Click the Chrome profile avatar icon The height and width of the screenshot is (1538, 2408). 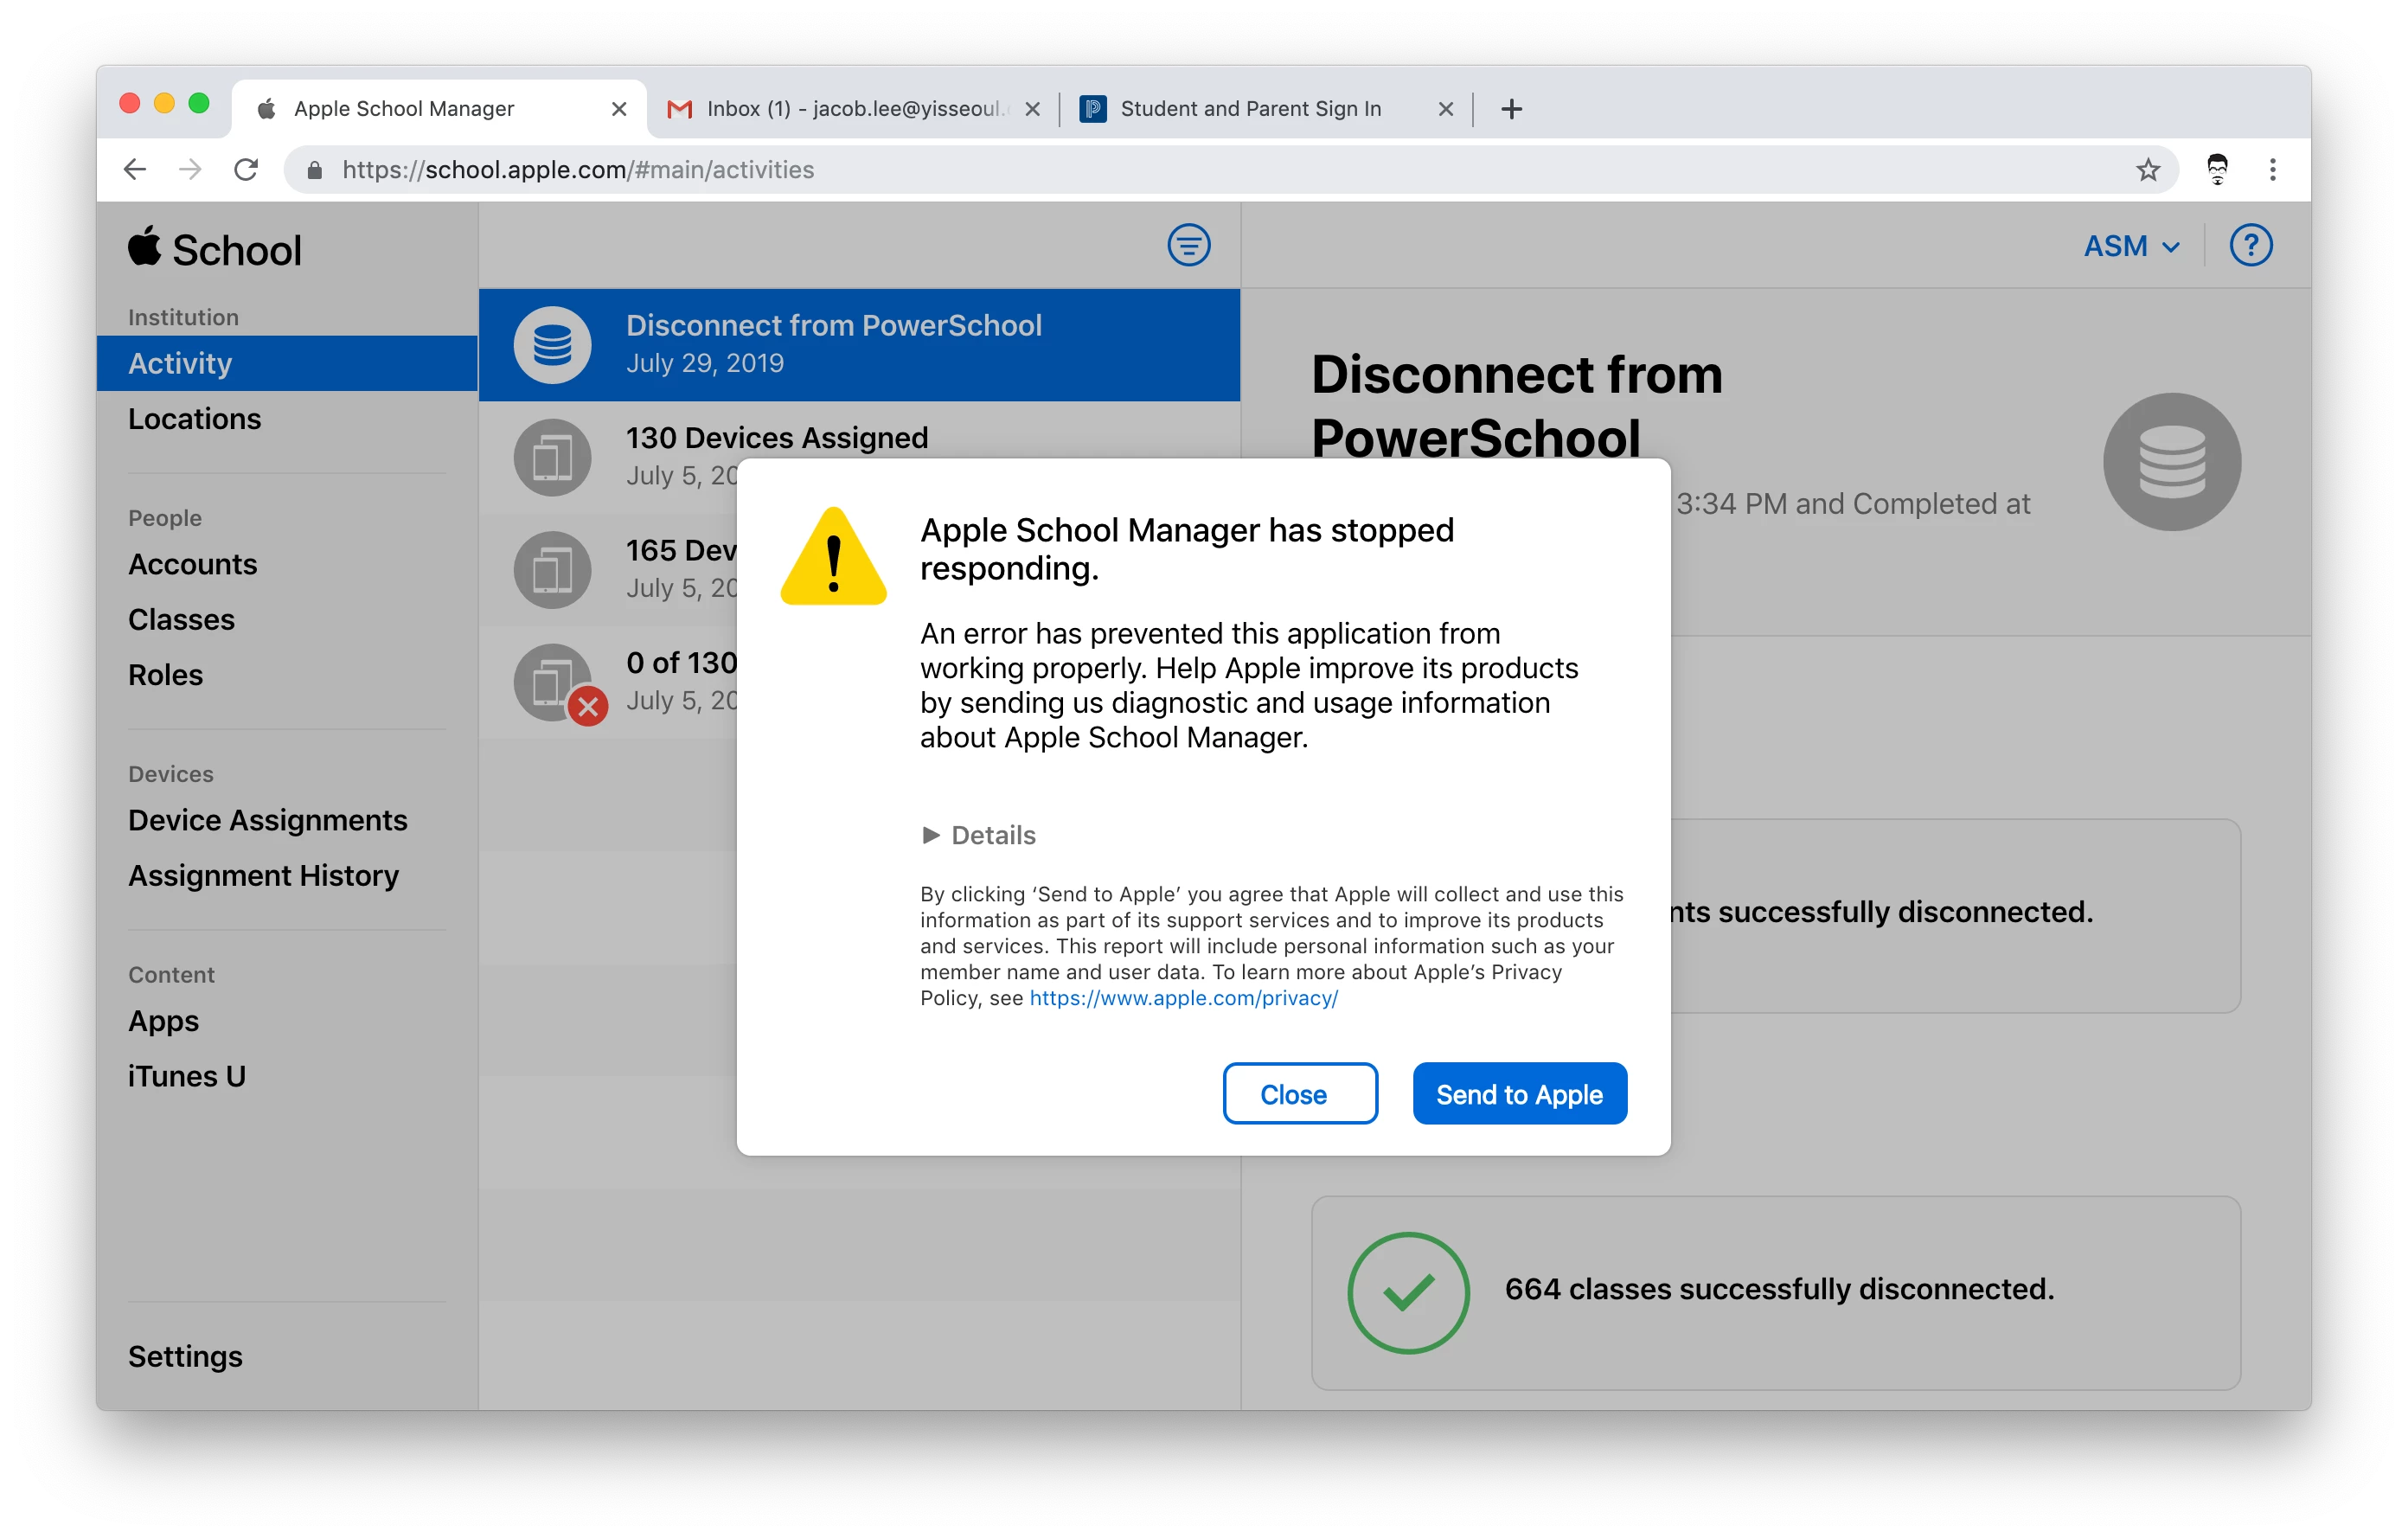click(x=2217, y=170)
